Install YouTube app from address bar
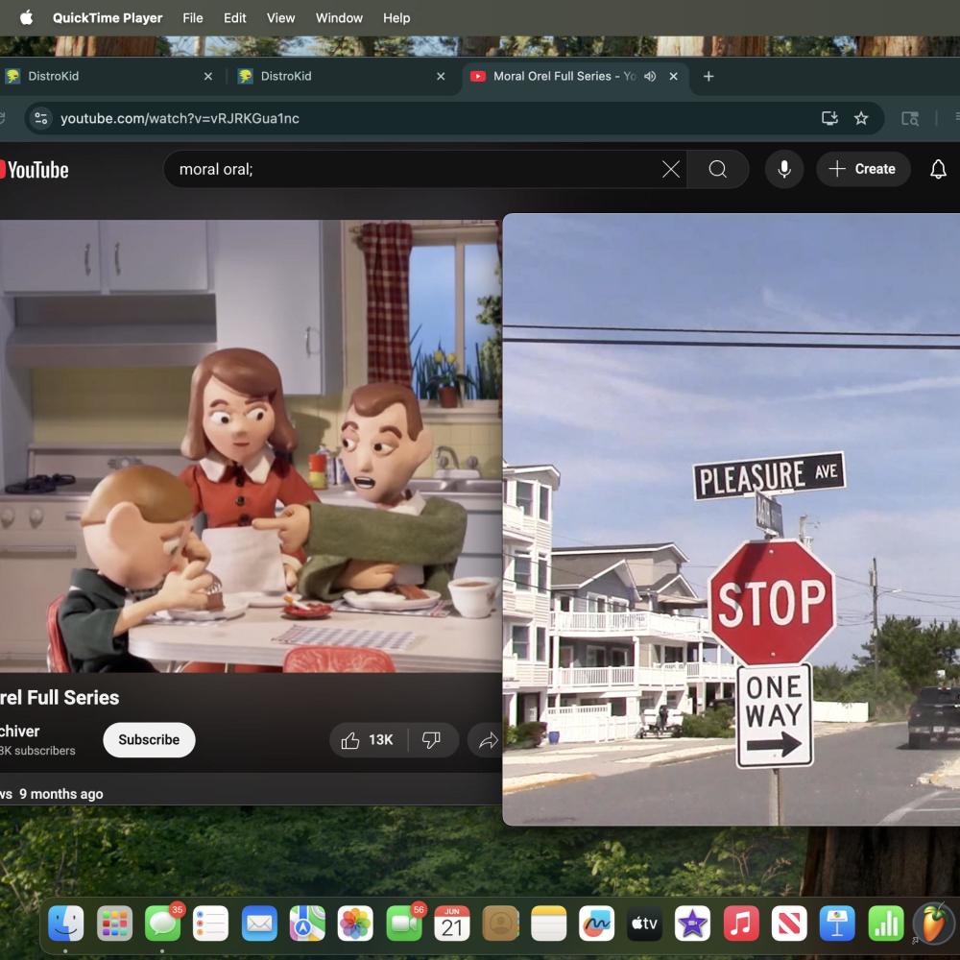The image size is (960, 960). [x=829, y=118]
